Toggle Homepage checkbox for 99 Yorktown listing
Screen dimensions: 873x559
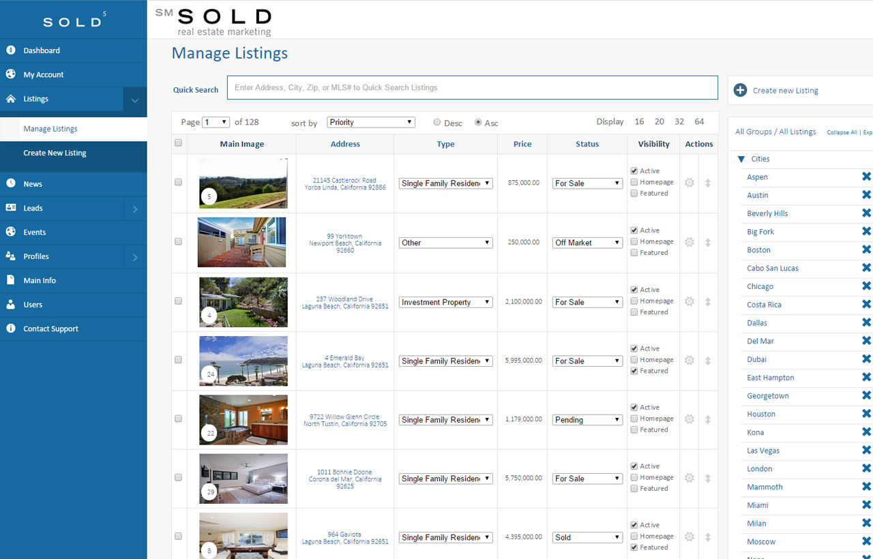pos(634,241)
